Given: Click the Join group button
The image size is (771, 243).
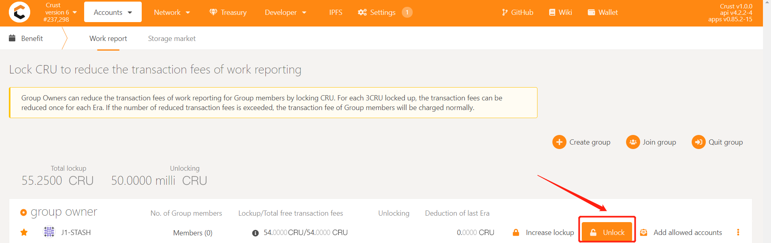Looking at the screenshot, I should coord(651,142).
